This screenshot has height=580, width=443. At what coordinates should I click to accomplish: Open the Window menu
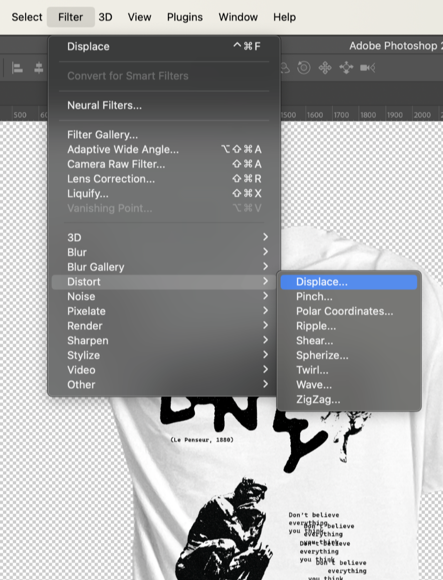[238, 17]
